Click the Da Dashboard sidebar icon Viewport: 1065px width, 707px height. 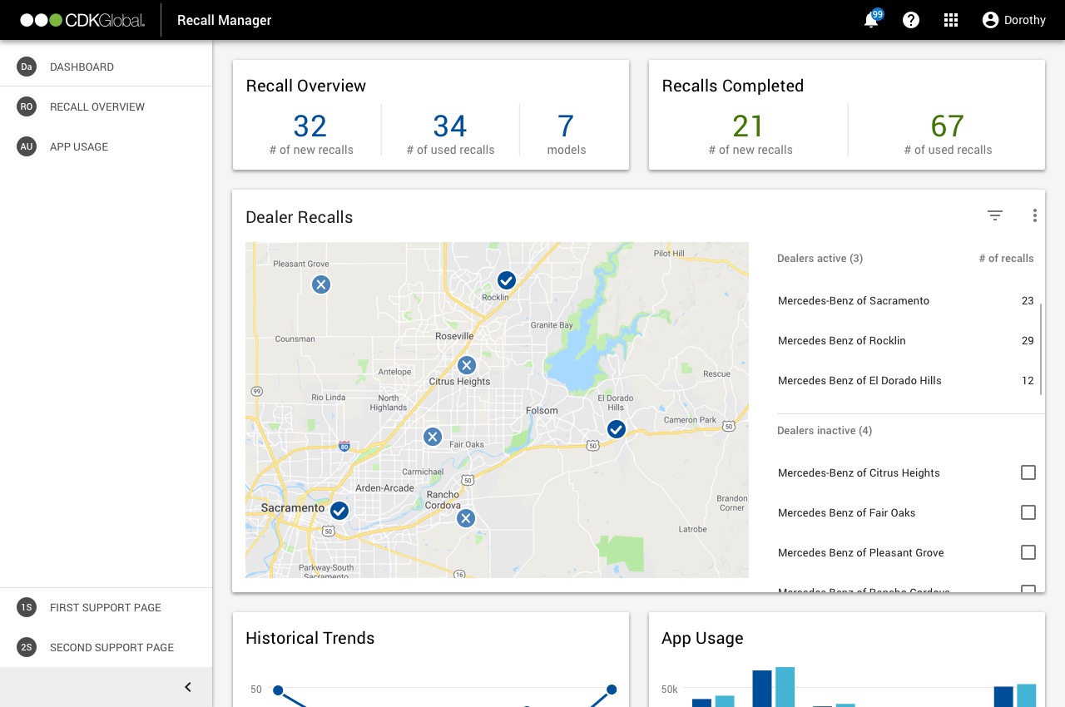tap(27, 67)
